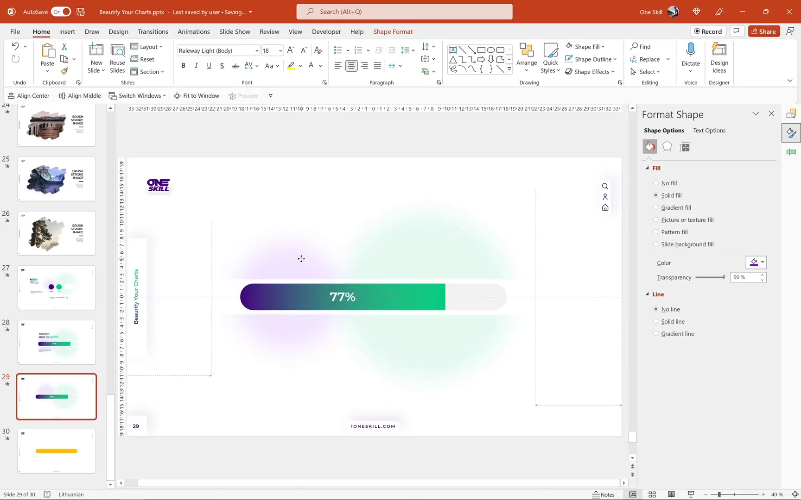Open the Layout dropdown
The width and height of the screenshot is (801, 500).
[x=146, y=47]
